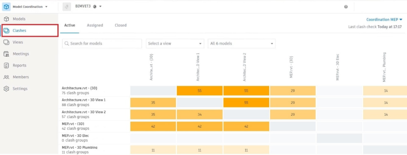The image size is (407, 155).
Task: Open the Meetings calendar icon
Action: 6,54
